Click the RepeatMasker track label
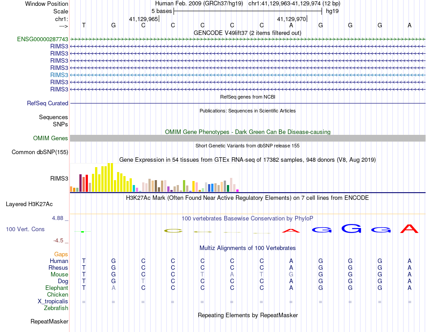This screenshot has height=332, width=426. click(x=49, y=321)
